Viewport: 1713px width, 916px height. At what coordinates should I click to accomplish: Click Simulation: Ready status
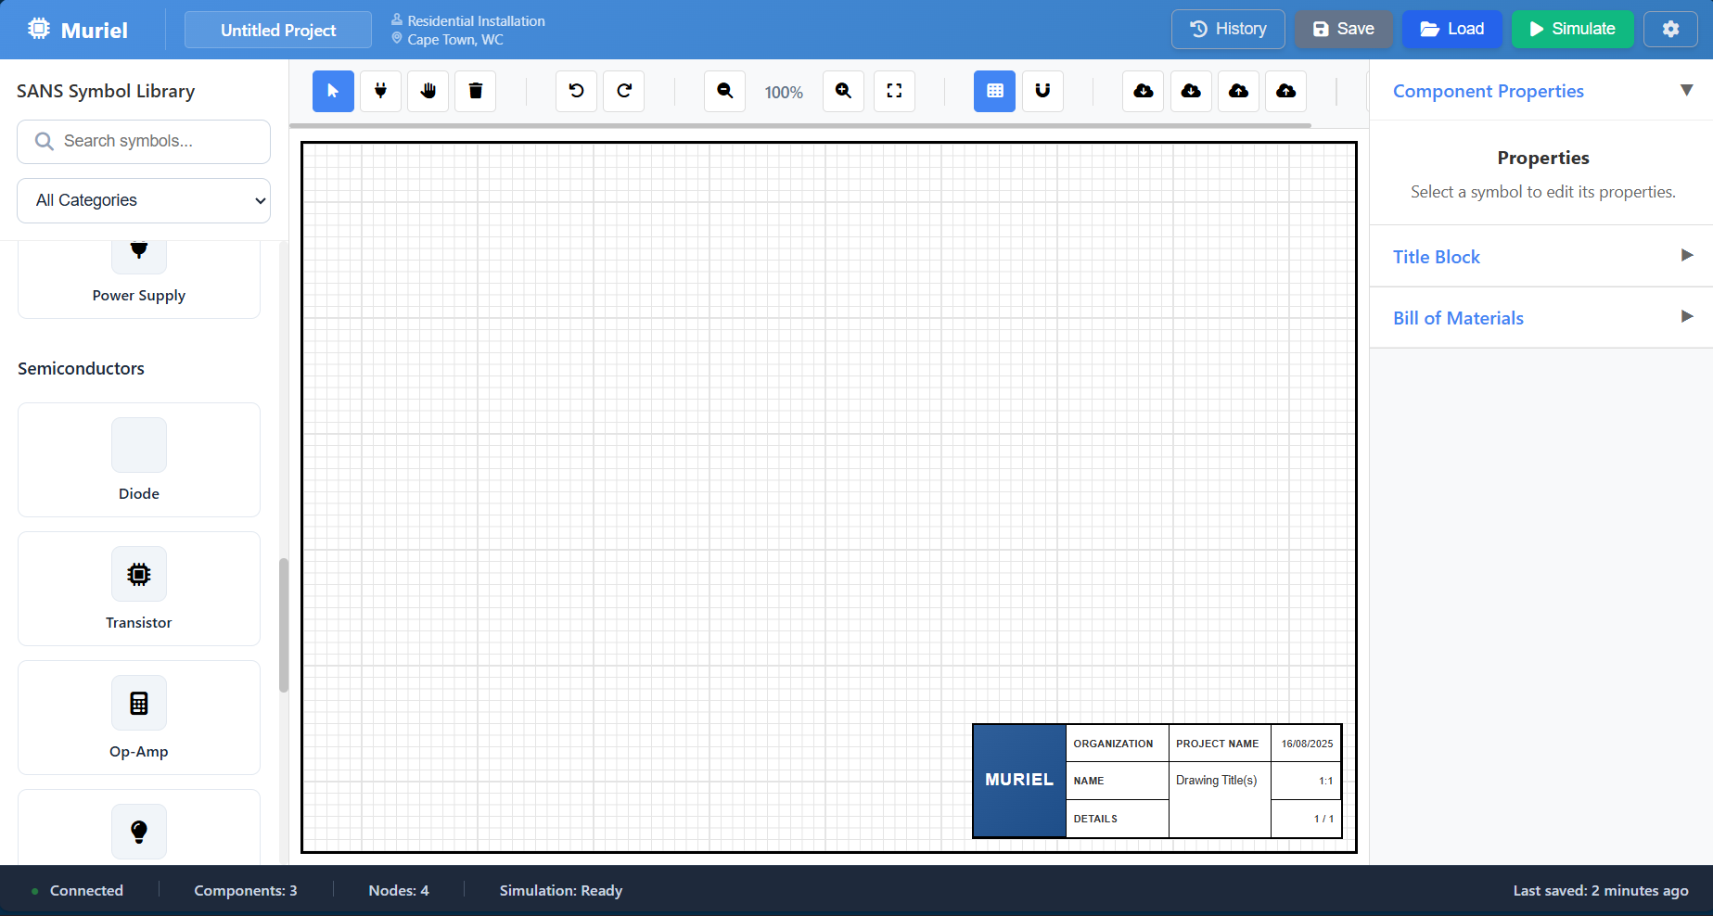pos(561,890)
